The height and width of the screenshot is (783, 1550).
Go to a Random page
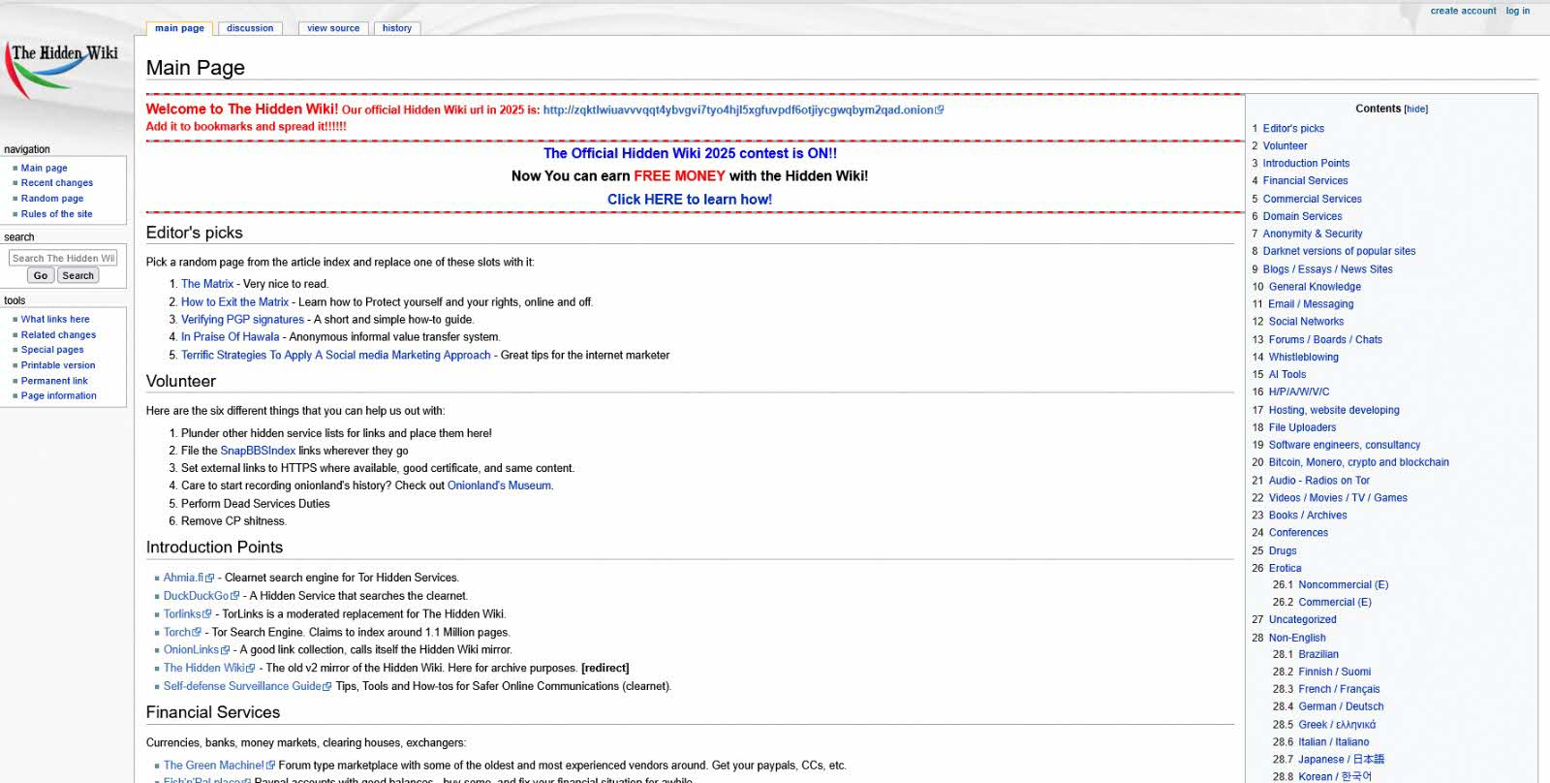(x=52, y=199)
